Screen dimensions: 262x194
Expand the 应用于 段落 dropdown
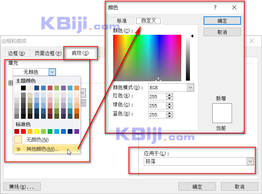[250, 161]
